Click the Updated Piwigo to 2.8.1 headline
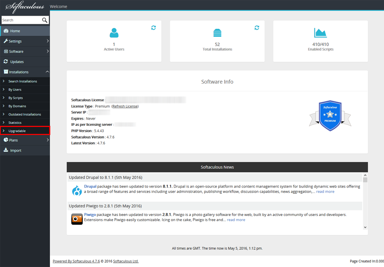This screenshot has height=267, width=384. click(x=105, y=206)
